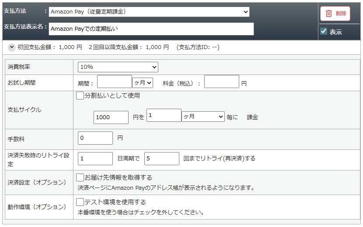Click the 1000 円 billing amount field
363x227 pixels.
(x=111, y=117)
